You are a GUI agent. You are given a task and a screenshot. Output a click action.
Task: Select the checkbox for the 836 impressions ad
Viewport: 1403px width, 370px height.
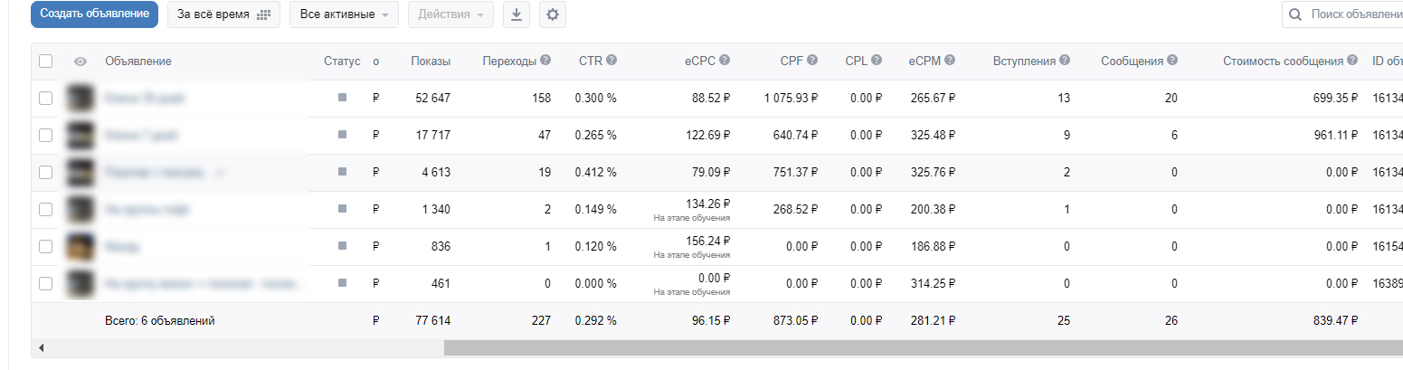pos(46,246)
